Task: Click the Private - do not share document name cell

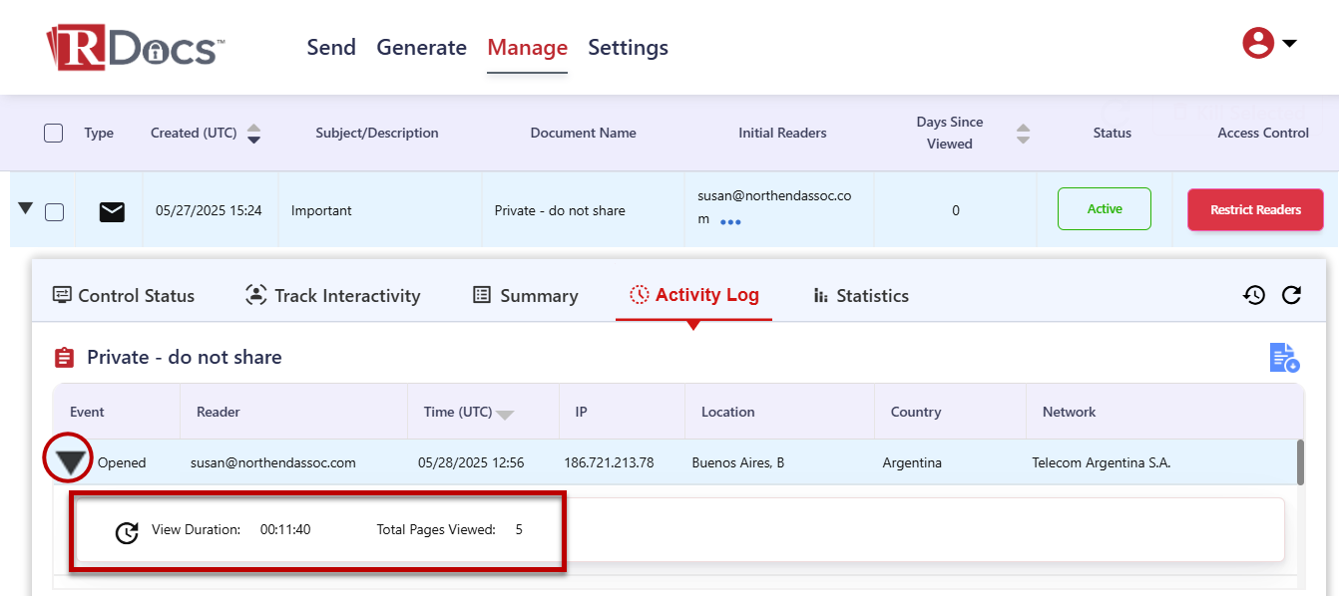Action: [560, 210]
